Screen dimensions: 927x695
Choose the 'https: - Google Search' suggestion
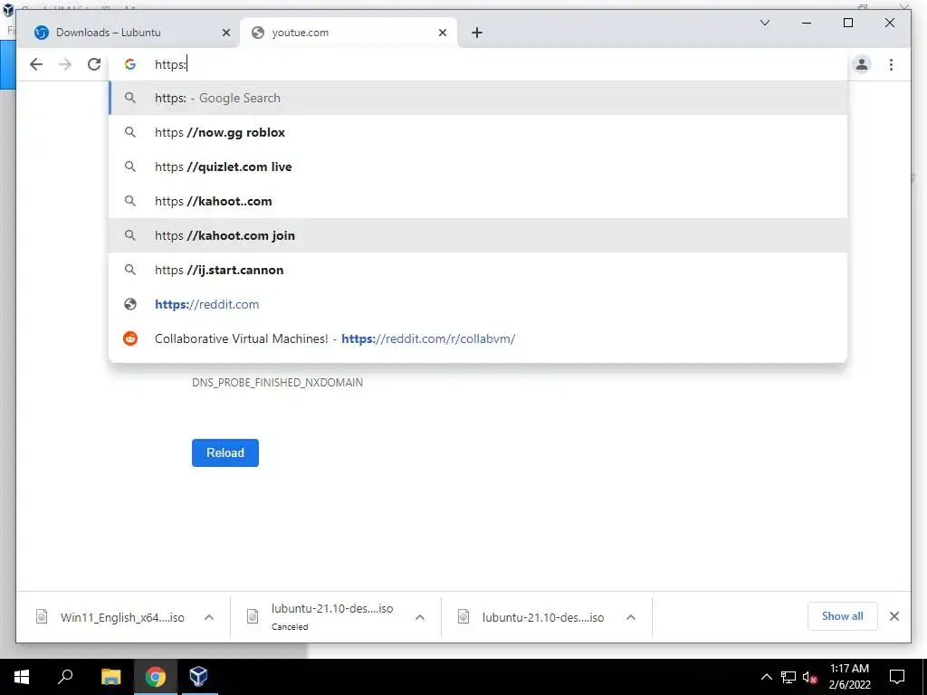(478, 98)
